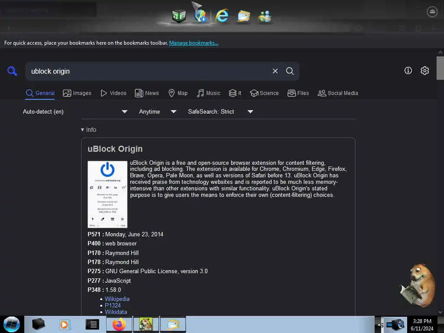This screenshot has width=444, height=333.
Task: Select the General search tab
Action: tap(40, 93)
